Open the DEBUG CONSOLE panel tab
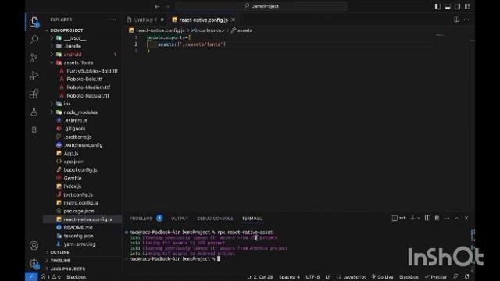Screen dimensions: 500x281 215,219
